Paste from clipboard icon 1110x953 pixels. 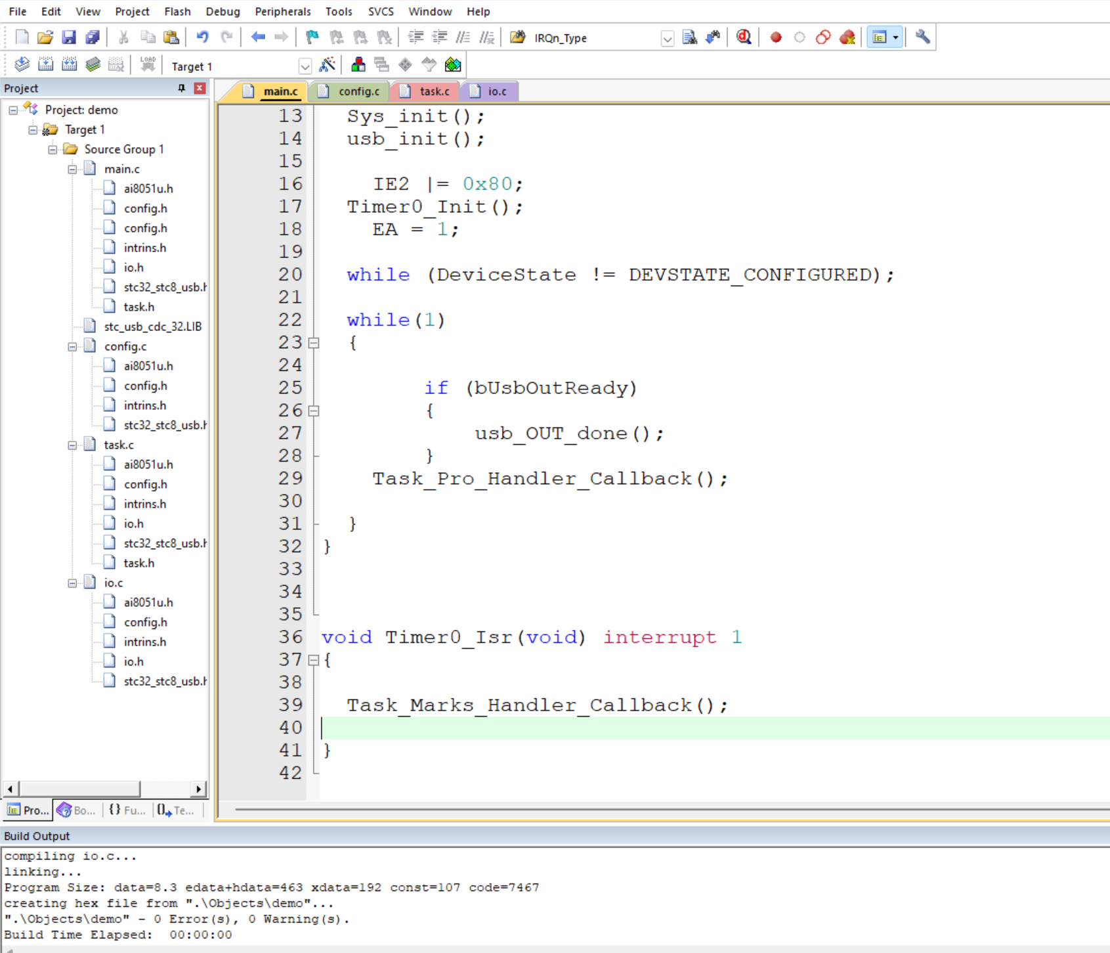click(171, 37)
